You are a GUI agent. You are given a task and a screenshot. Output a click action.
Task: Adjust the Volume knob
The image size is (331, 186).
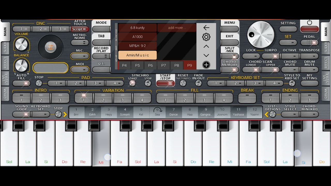click(21, 44)
